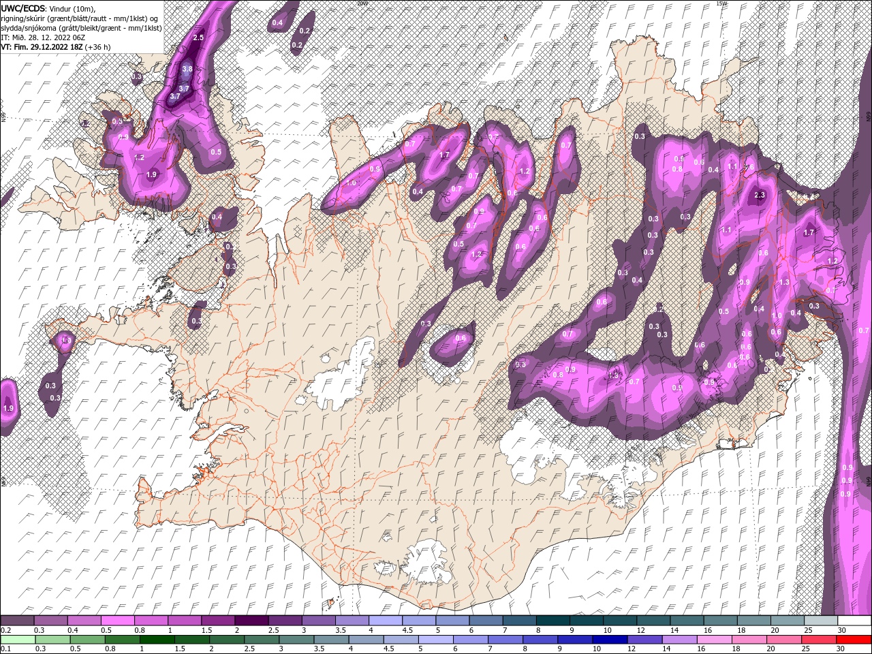Click the '(+36 h)' forecast offset text
This screenshot has height=654, width=872.
pos(98,47)
